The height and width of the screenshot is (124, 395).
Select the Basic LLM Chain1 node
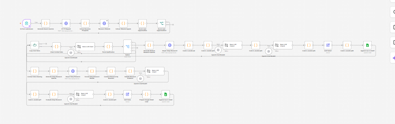(x=155, y=71)
